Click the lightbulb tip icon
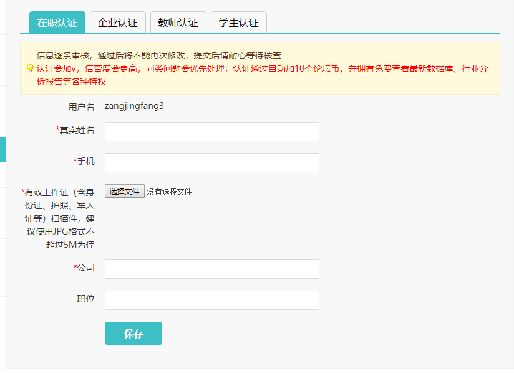 pyautogui.click(x=30, y=68)
